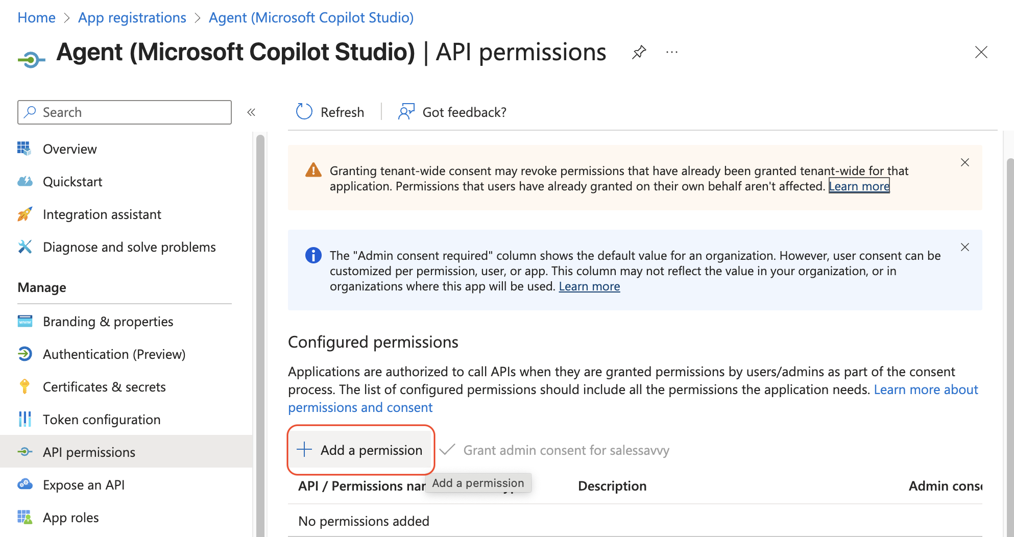Click the Refresh toolbar button
The image size is (1014, 537).
pos(330,112)
